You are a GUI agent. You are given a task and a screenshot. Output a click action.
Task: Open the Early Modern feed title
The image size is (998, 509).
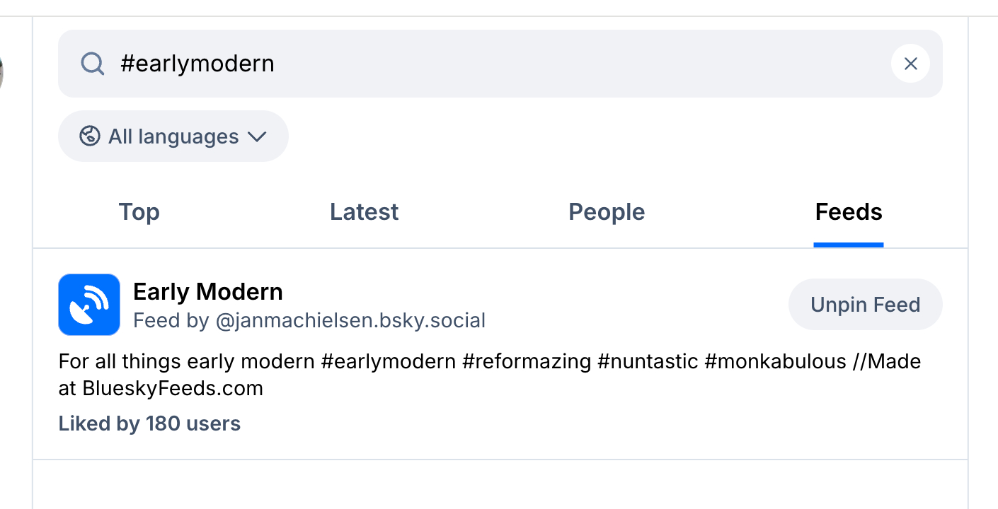(208, 291)
